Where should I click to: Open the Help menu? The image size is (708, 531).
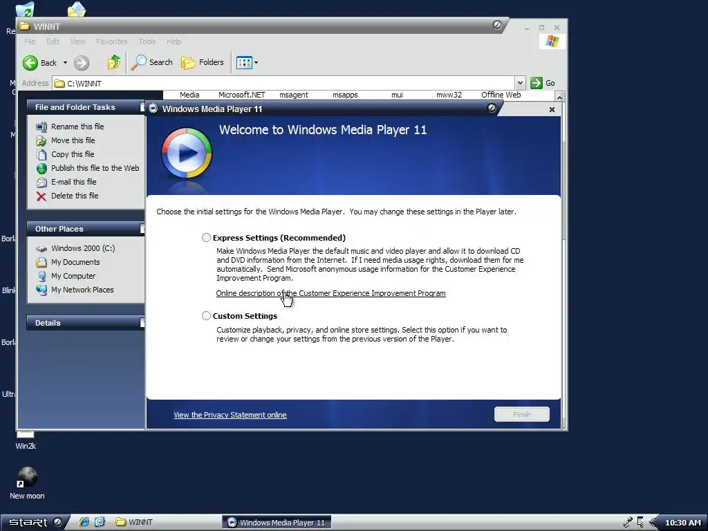click(174, 41)
